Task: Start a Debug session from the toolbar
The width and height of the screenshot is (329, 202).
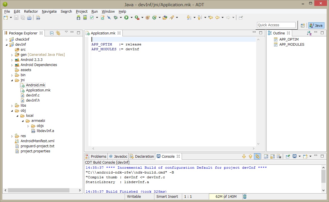Action: point(115,17)
